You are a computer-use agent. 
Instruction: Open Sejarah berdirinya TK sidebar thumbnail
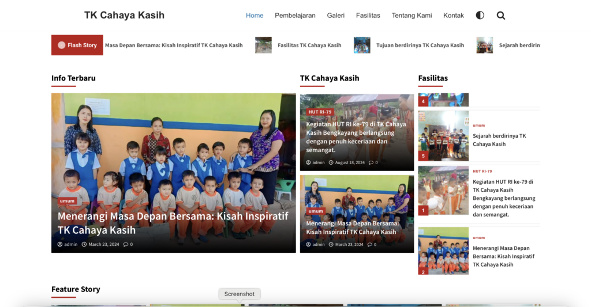(443, 136)
